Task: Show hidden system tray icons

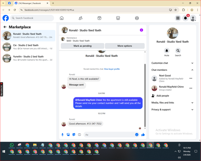Action: (x=175, y=151)
